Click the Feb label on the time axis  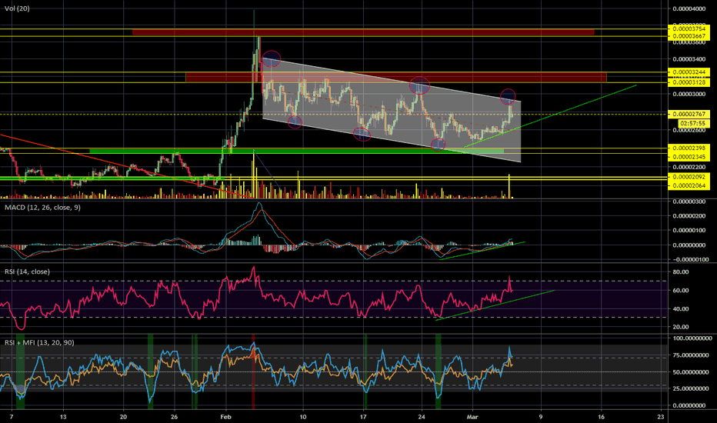click(x=226, y=417)
